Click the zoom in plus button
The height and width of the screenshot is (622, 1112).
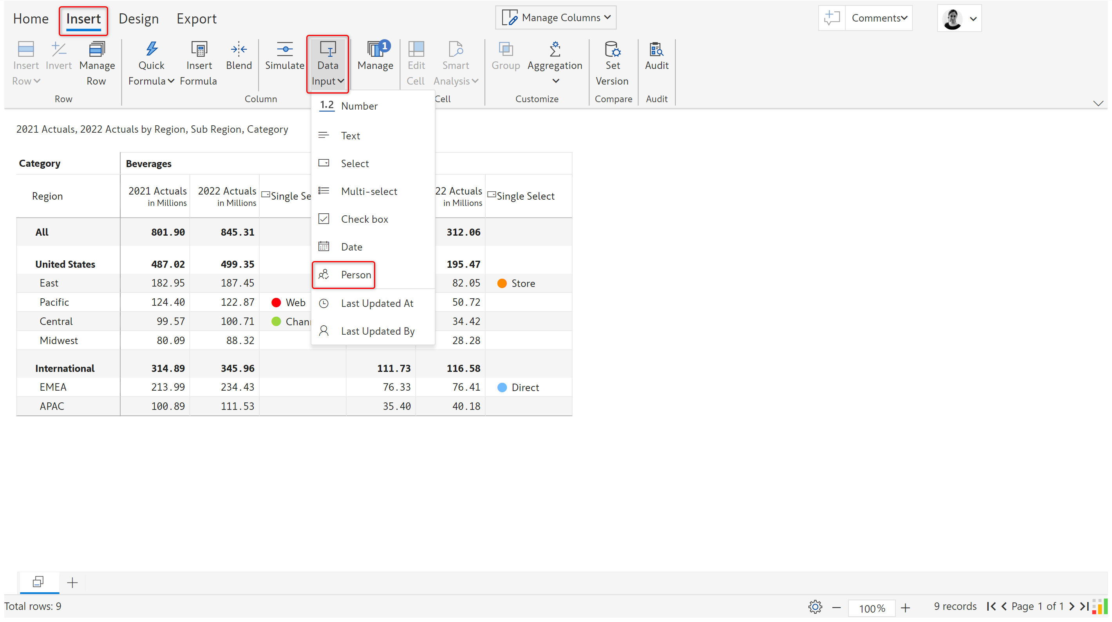(905, 608)
